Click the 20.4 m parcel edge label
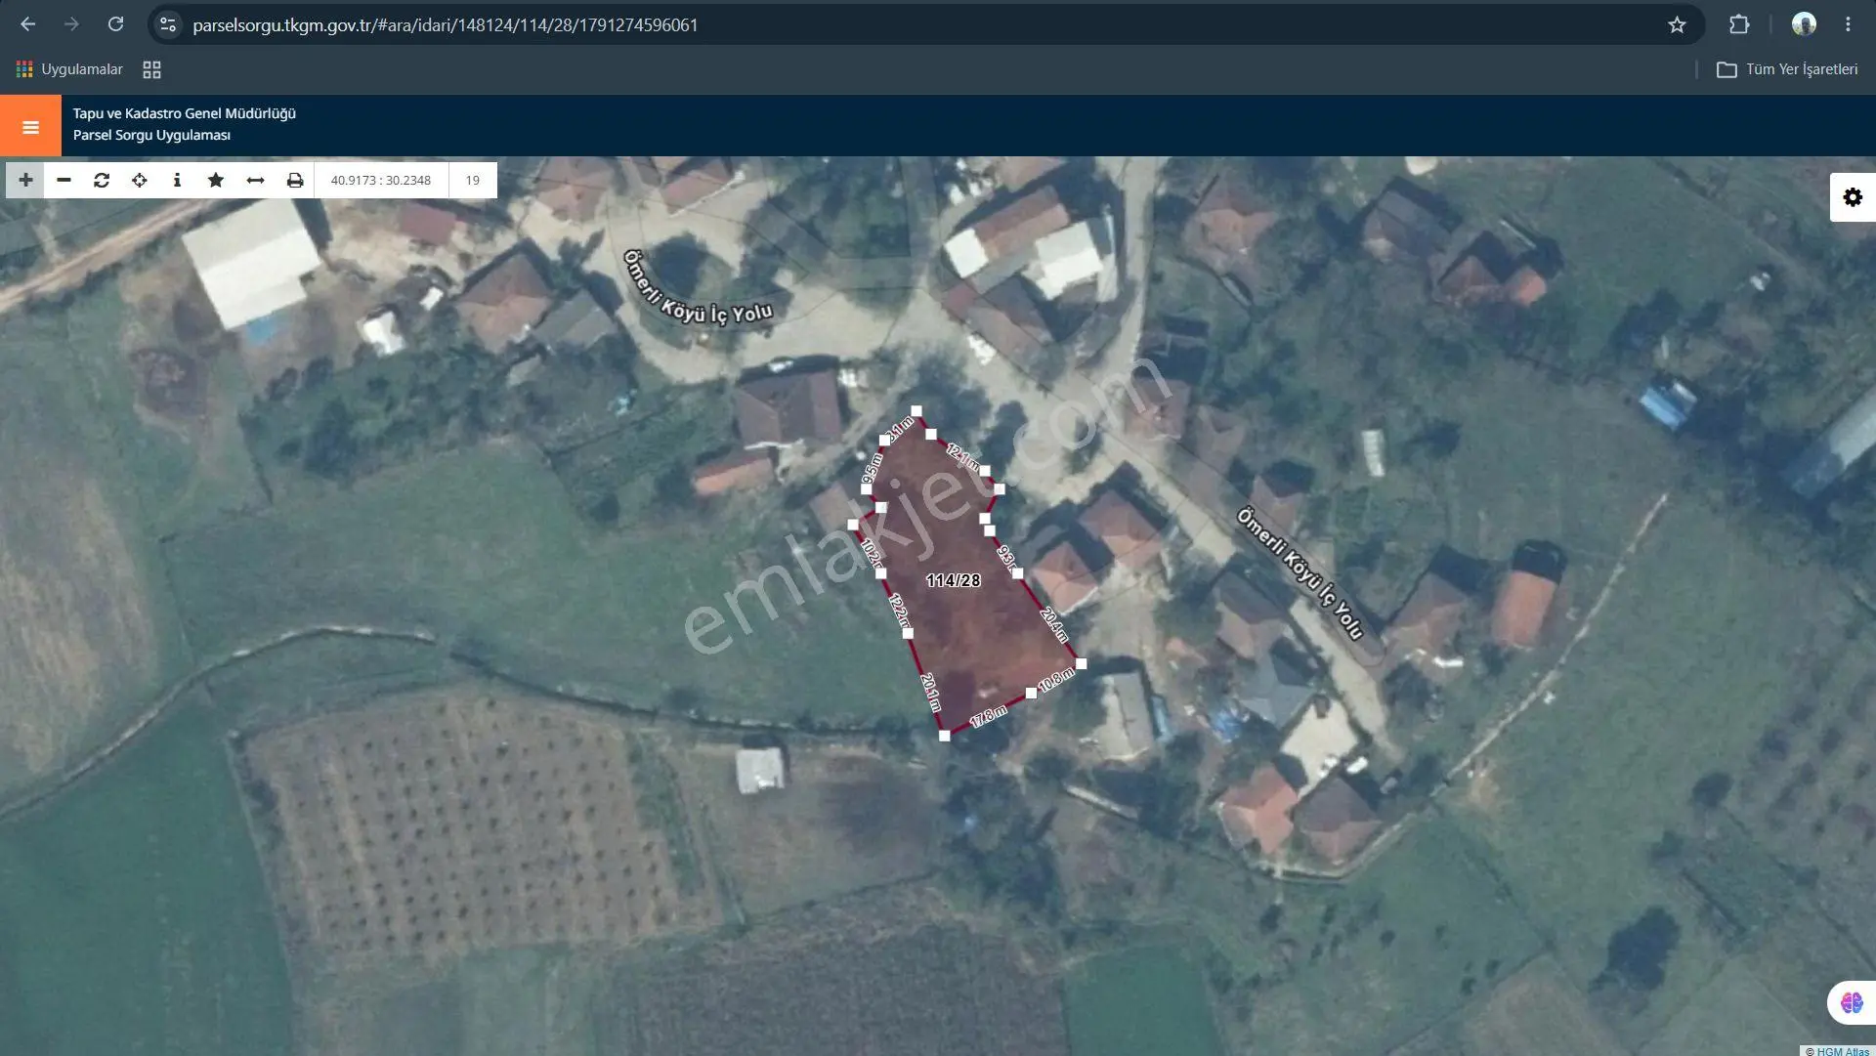The height and width of the screenshot is (1056, 1876). click(1055, 625)
